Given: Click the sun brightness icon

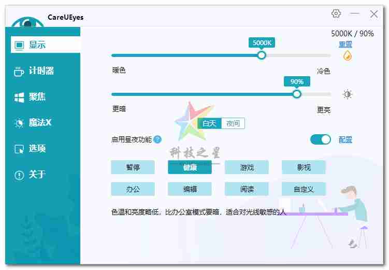Looking at the screenshot, I should [347, 94].
